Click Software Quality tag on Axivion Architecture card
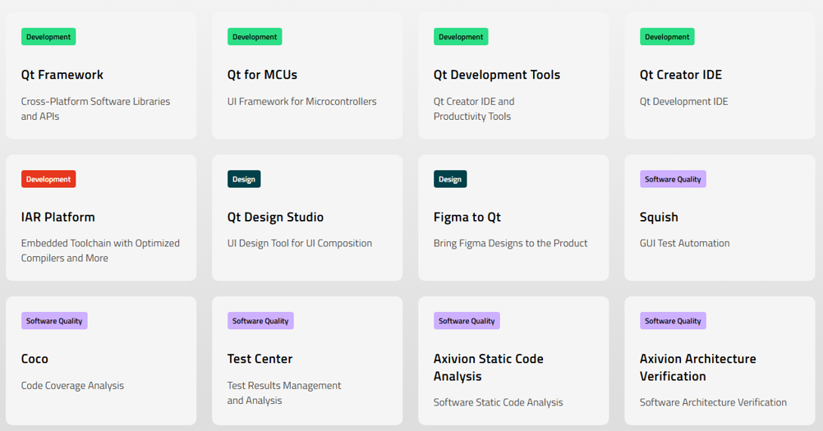The height and width of the screenshot is (431, 823). pos(673,321)
